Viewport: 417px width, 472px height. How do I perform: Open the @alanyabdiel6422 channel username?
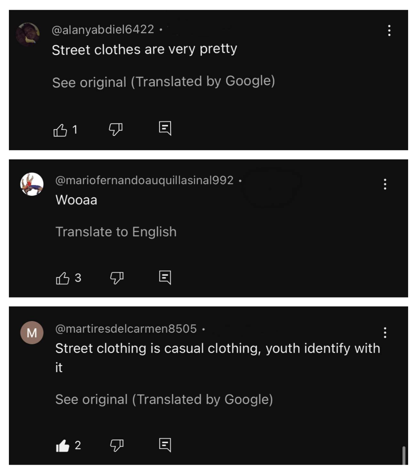coord(103,30)
